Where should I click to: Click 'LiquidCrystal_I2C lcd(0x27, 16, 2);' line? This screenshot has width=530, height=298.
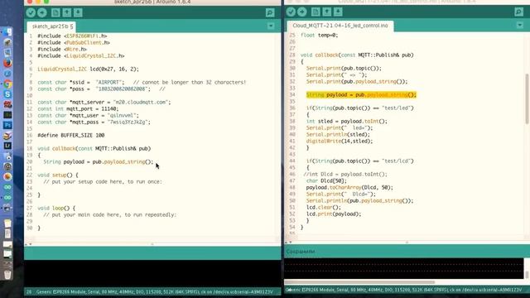89,69
